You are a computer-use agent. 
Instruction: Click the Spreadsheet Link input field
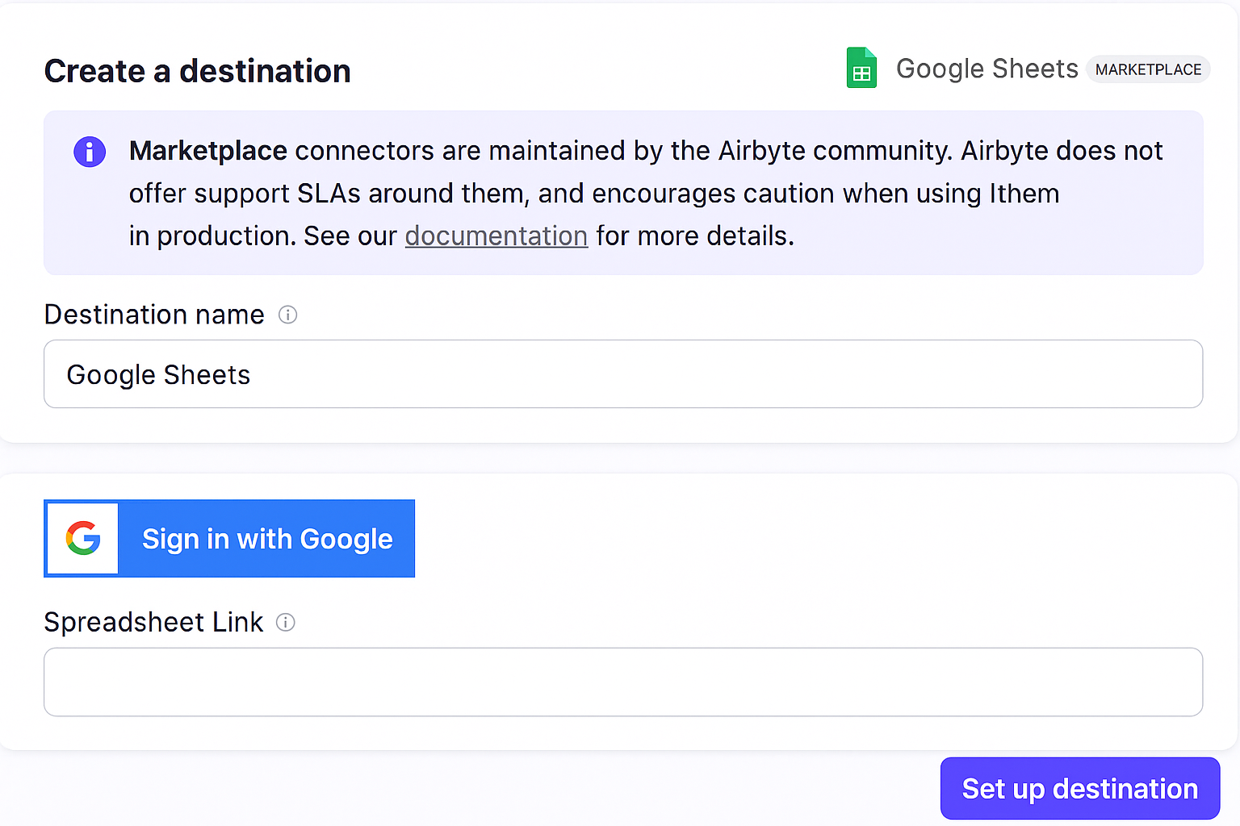point(623,682)
